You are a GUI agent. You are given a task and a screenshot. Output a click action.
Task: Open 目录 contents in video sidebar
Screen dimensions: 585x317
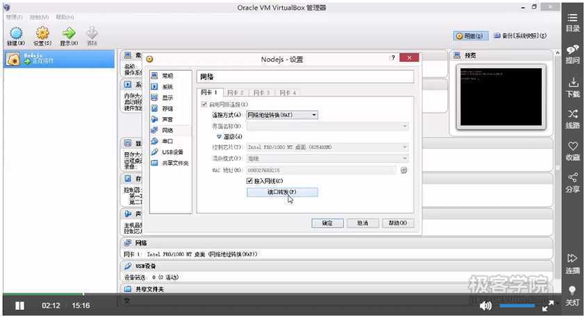pyautogui.click(x=572, y=23)
